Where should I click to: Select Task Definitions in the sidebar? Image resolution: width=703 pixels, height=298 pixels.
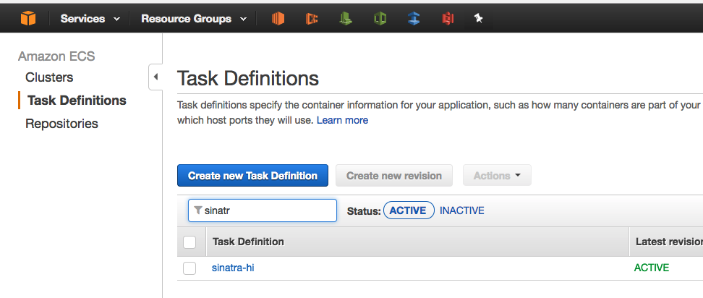pyautogui.click(x=77, y=101)
